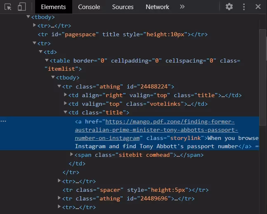Click the Elements panel vertical scrollbar
Viewport: 267px width, 214px height.
point(263,77)
